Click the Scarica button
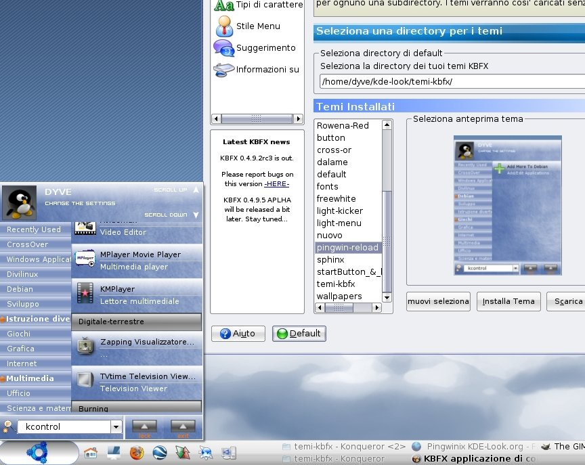The image size is (585, 465). pyautogui.click(x=566, y=301)
